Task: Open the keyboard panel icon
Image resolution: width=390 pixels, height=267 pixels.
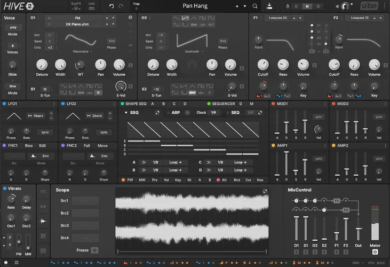Action: point(43,250)
